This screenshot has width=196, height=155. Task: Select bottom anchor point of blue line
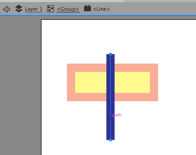110,140
